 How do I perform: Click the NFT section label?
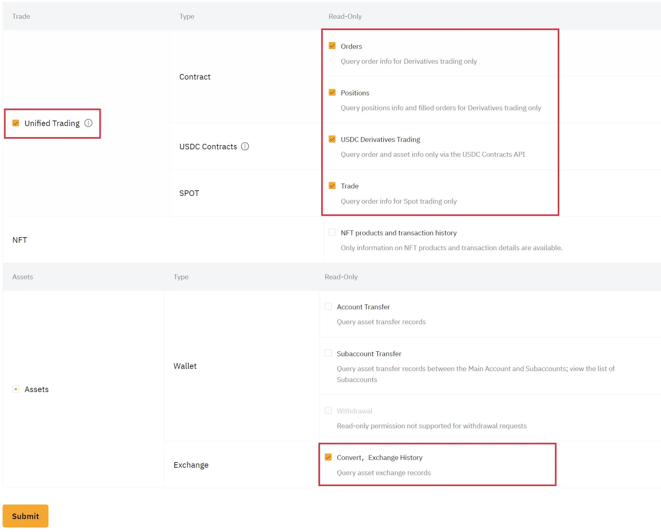coord(20,240)
